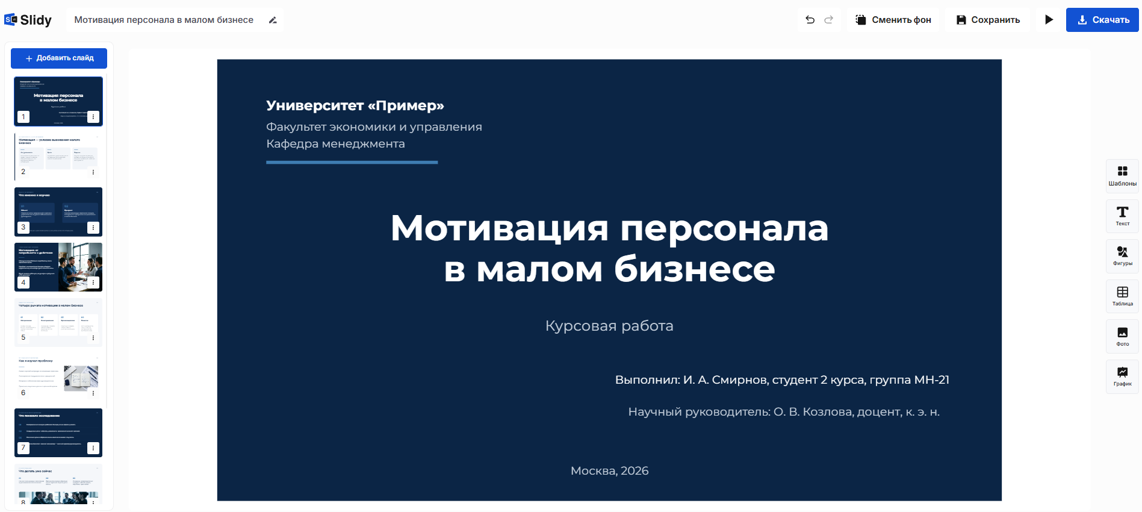Screen dimensions: 1142x512
Task: Download the presentation with Скачать
Action: 1102,20
